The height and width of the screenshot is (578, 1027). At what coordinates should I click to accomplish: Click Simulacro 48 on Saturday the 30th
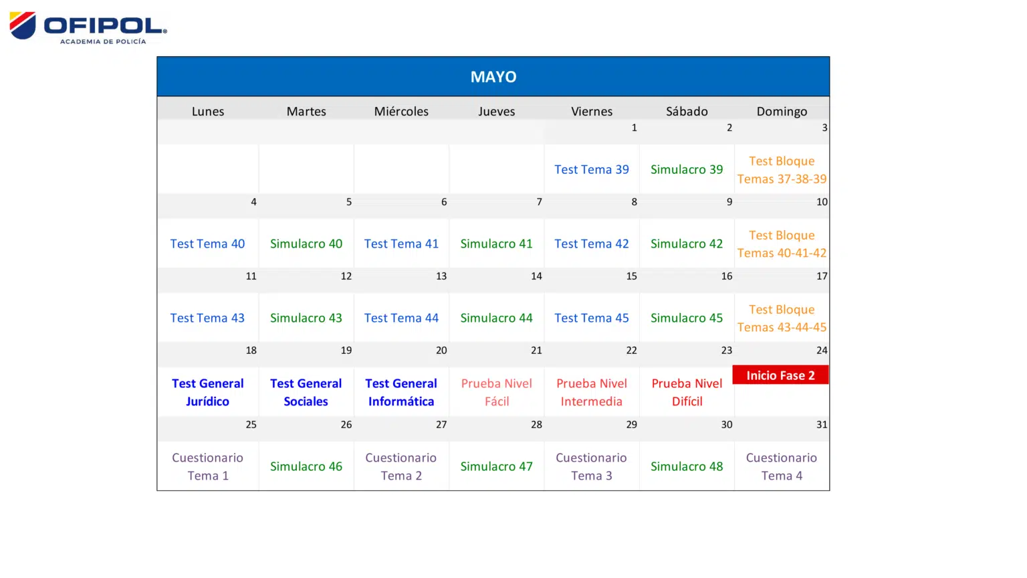tap(687, 466)
